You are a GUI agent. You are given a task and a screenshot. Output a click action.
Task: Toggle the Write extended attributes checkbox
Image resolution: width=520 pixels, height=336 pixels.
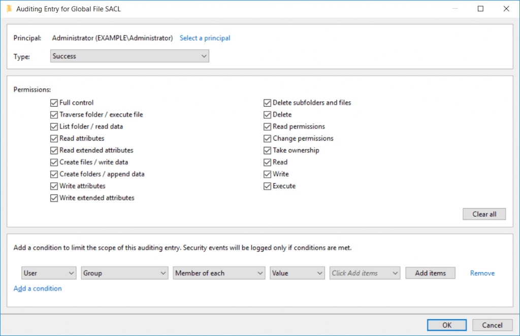click(x=54, y=198)
